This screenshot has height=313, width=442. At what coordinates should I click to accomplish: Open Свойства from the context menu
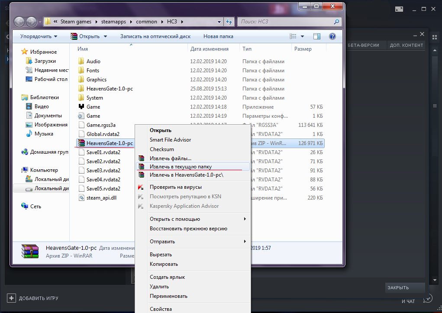pyautogui.click(x=193, y=309)
